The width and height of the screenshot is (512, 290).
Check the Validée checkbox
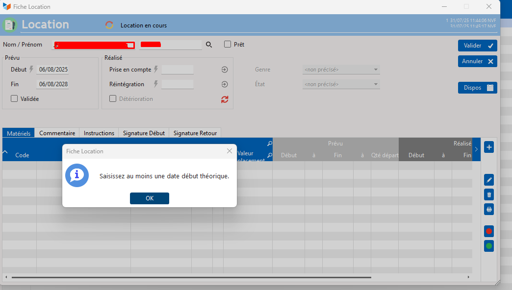(x=14, y=99)
